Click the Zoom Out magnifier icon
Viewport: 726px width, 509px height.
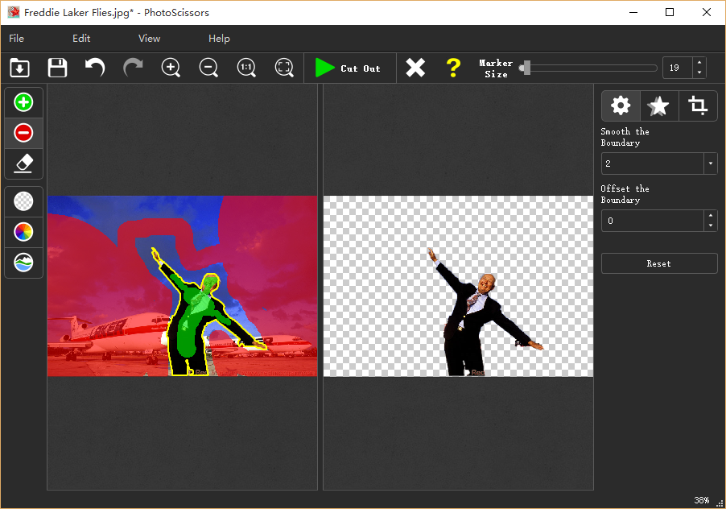[x=208, y=68]
